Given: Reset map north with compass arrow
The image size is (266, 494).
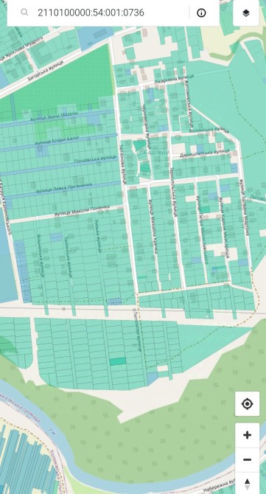Looking at the screenshot, I should click(x=247, y=483).
